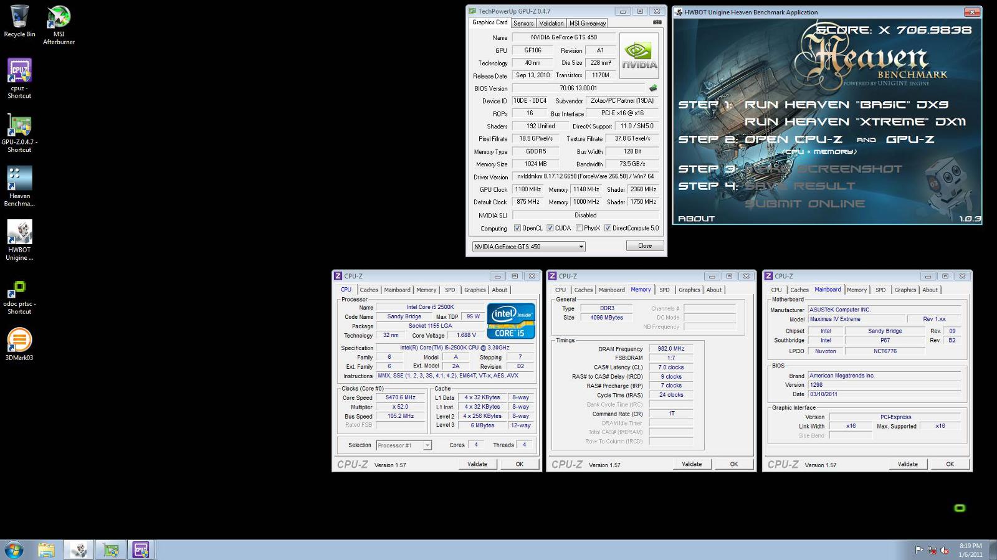Click OK in the CPU-Z CPU window
Screen dimensions: 997x560
tap(520, 464)
